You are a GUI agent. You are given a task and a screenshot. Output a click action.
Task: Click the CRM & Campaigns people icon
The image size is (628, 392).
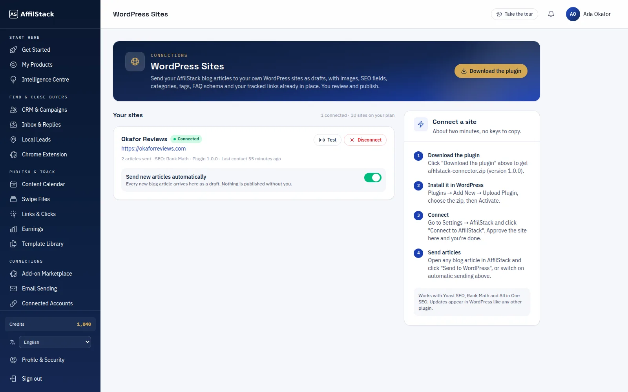(x=13, y=110)
